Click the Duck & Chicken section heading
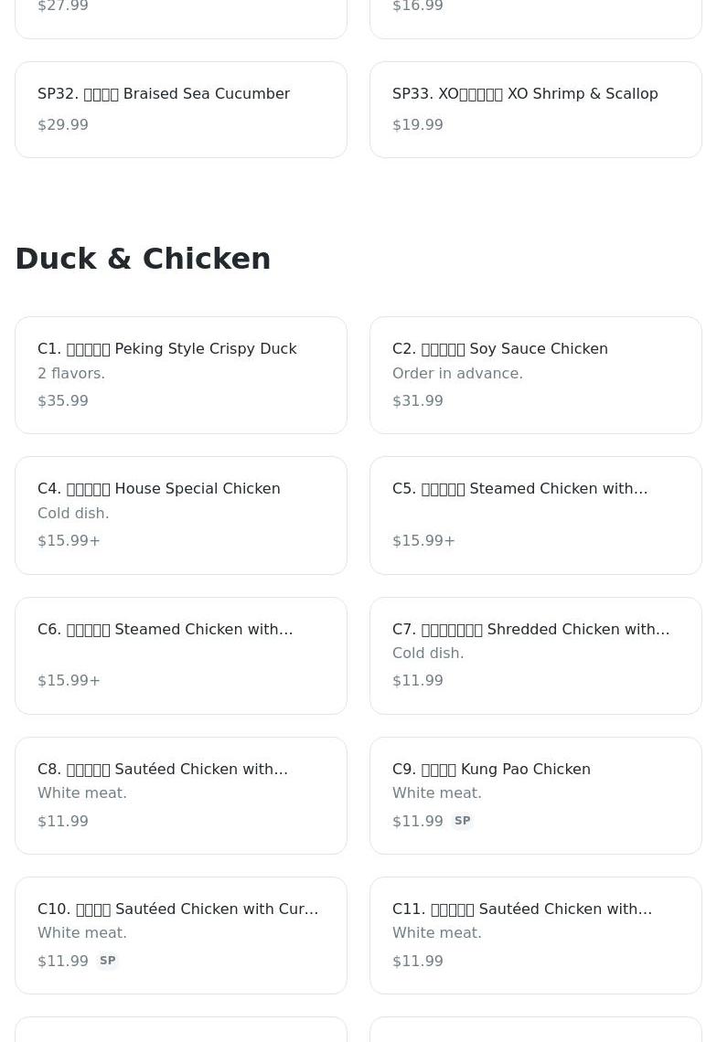 [143, 259]
